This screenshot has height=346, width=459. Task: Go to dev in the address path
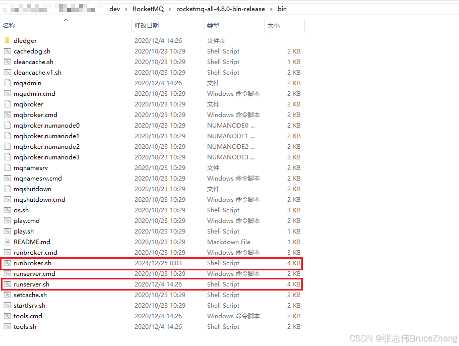tap(114, 9)
